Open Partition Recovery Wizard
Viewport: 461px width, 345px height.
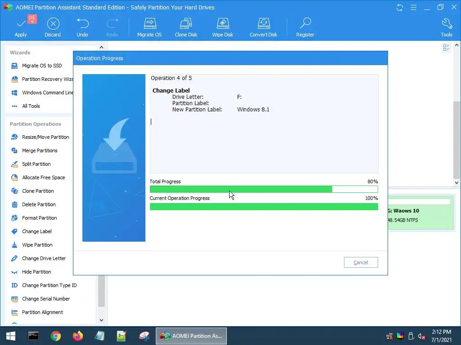click(x=41, y=79)
